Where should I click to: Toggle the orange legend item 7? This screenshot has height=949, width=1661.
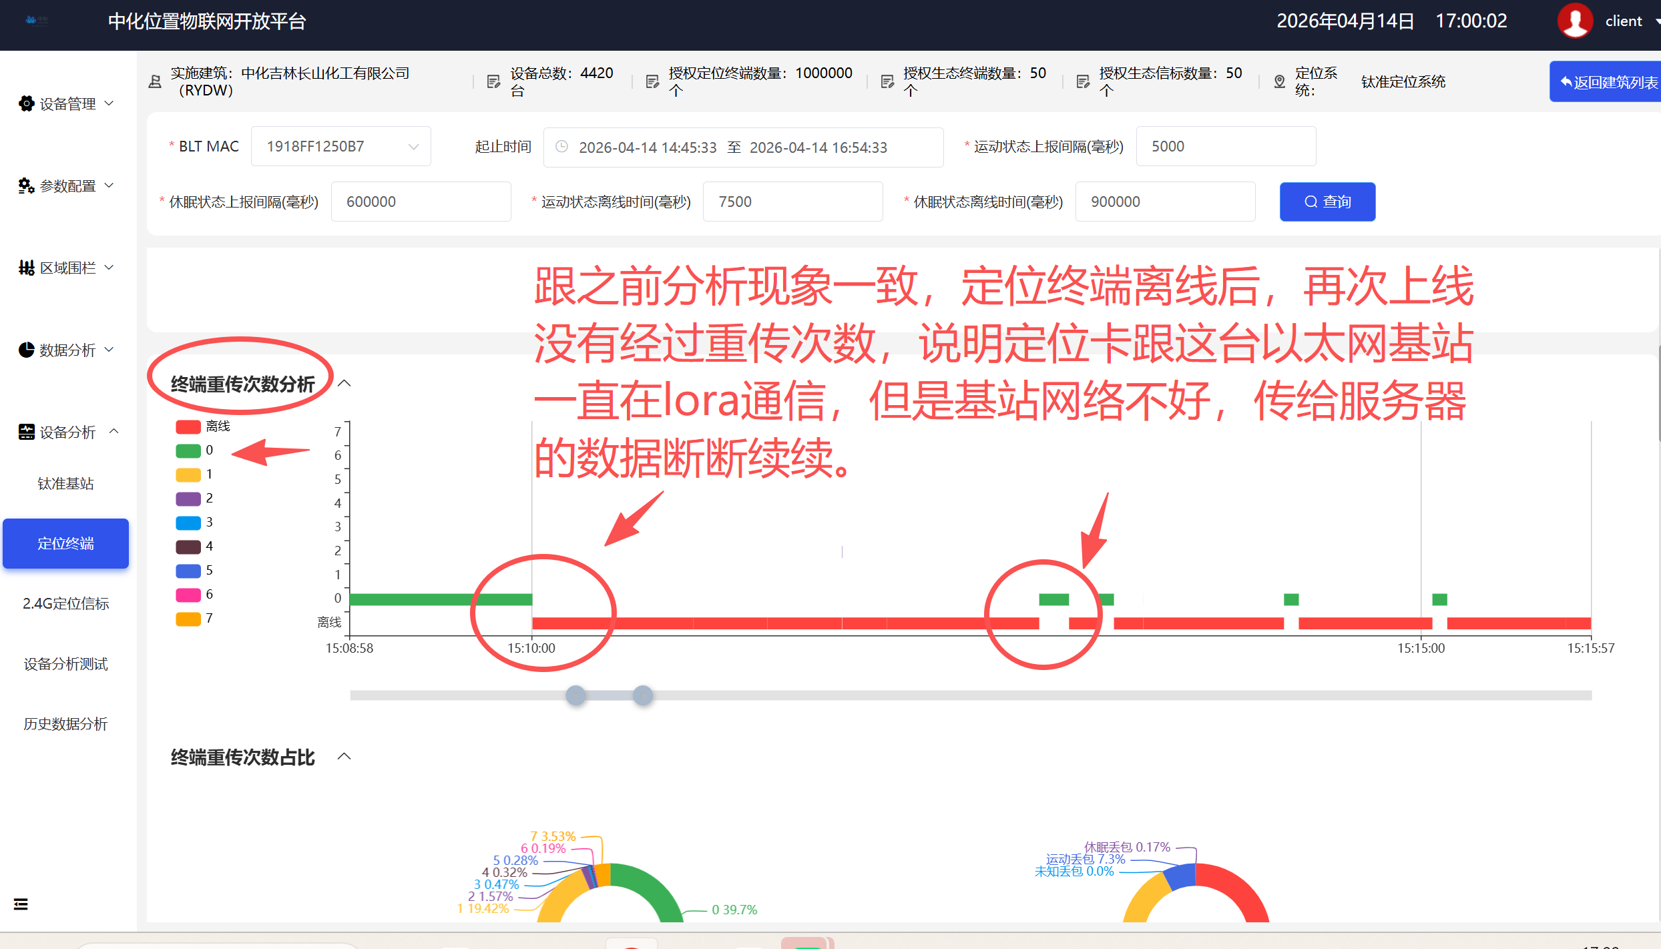[194, 619]
